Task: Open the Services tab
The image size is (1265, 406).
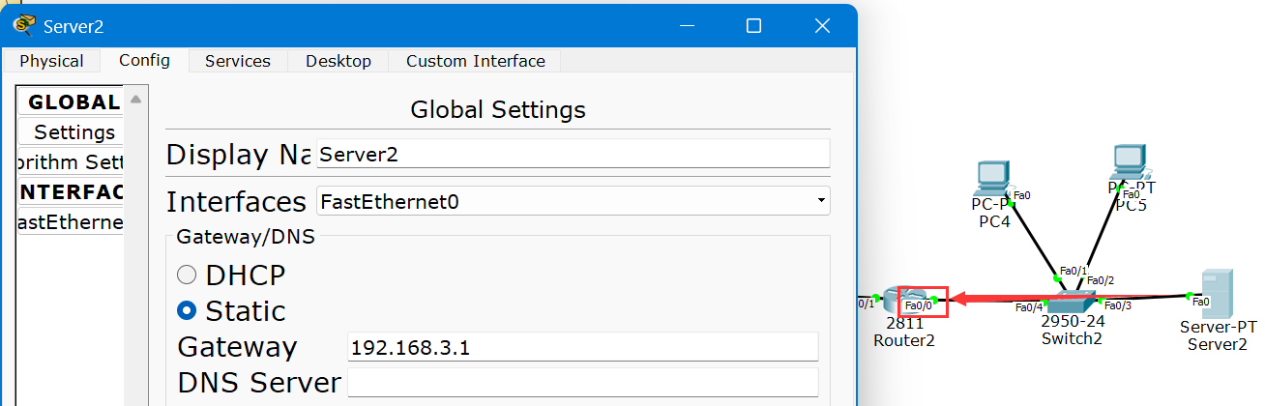Action: [237, 61]
